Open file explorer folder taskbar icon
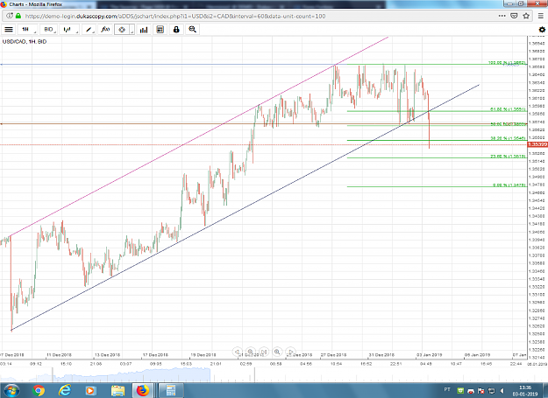 [x=117, y=391]
